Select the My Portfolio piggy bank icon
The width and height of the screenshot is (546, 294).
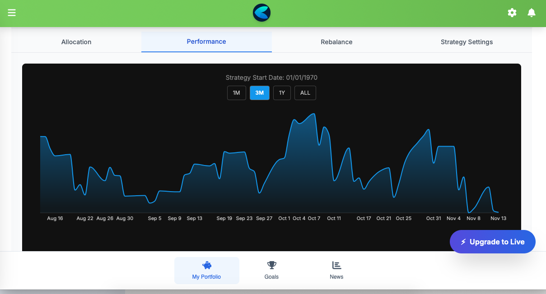pos(206,265)
